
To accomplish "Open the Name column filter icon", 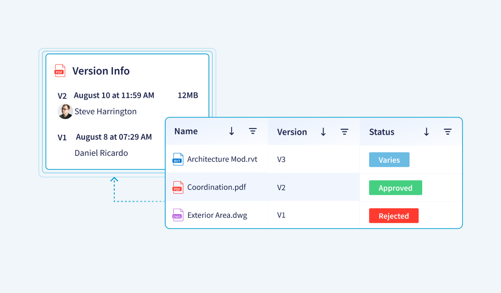I will click(253, 131).
